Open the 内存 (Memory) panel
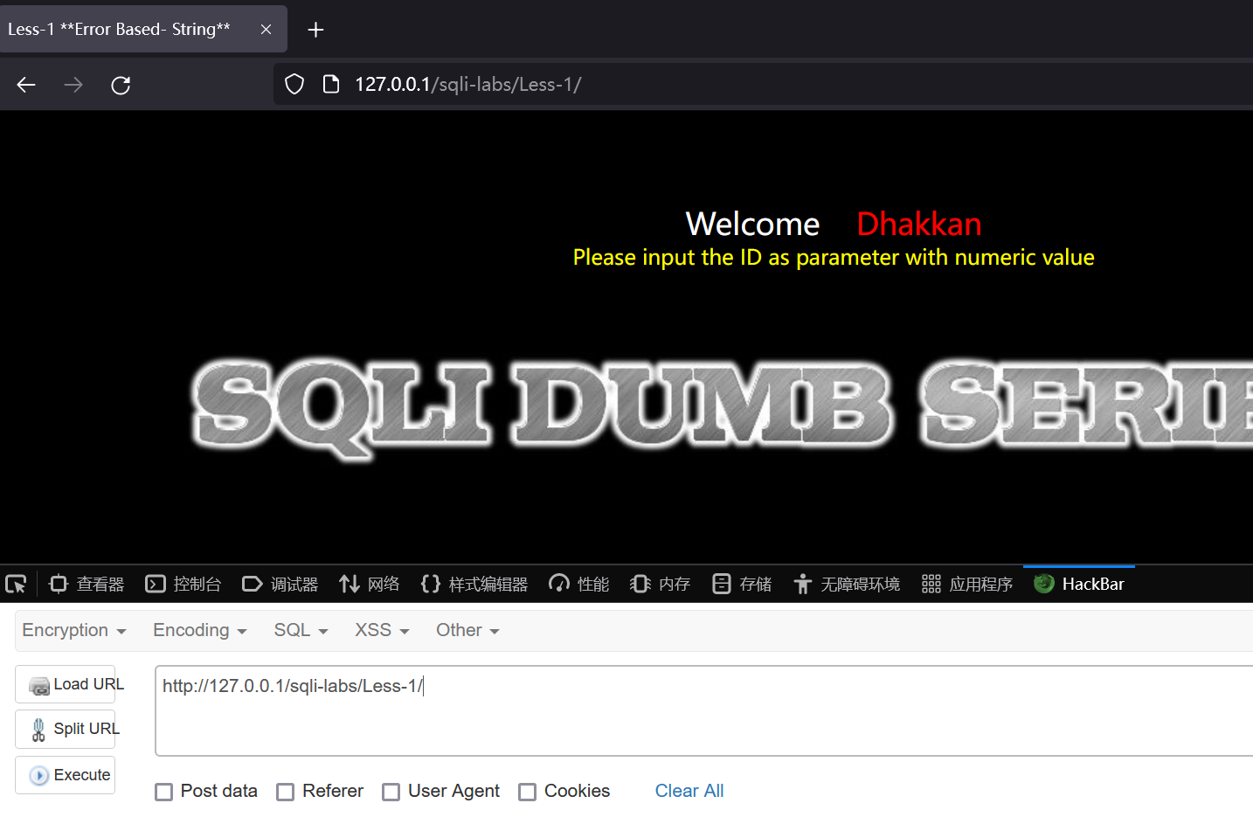The image size is (1253, 817). point(660,583)
